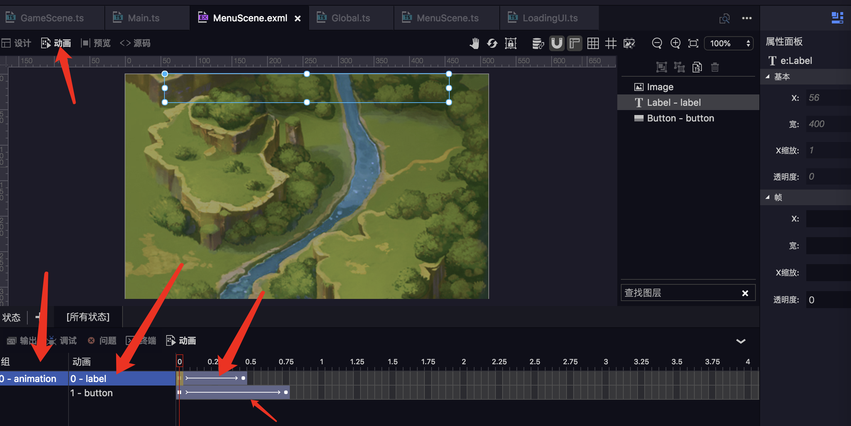Click the lock layer icon
The image size is (851, 426).
[511, 43]
